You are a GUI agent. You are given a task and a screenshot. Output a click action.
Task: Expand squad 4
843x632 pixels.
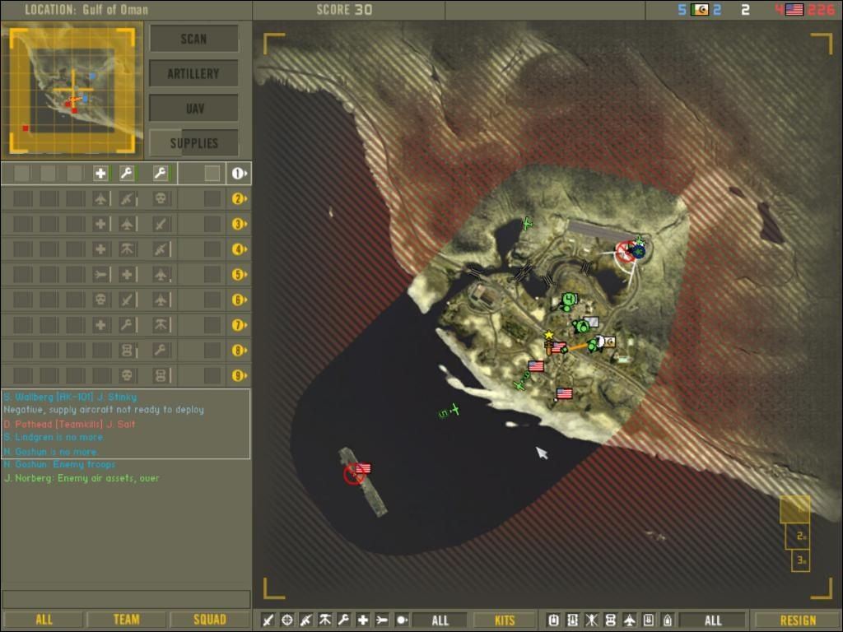click(239, 249)
